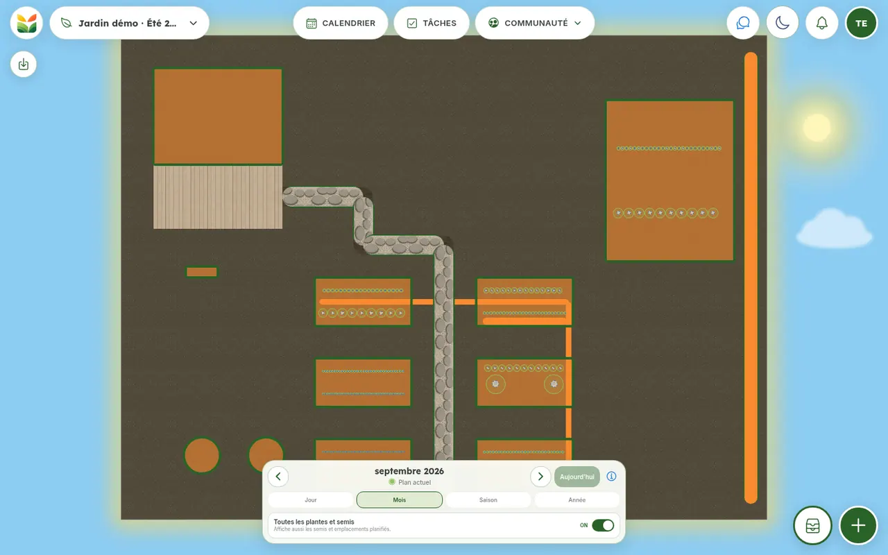Click the leaf icon beside Jardin démo
Screen dimensions: 888x555
[67, 23]
